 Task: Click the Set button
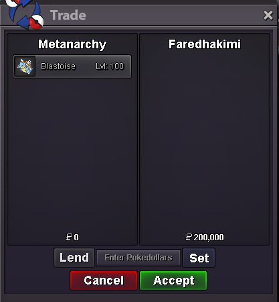click(x=199, y=258)
